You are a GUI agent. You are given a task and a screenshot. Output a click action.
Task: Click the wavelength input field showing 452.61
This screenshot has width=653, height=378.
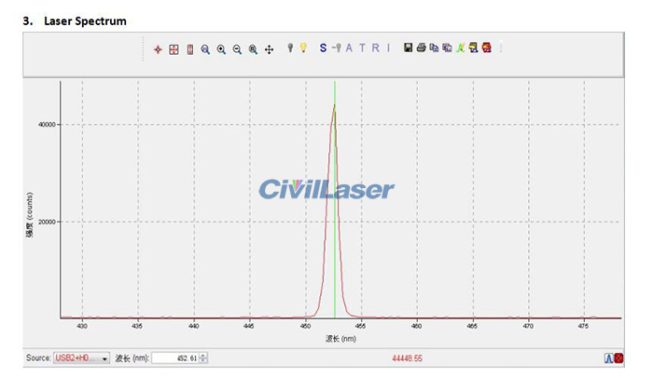coord(175,358)
